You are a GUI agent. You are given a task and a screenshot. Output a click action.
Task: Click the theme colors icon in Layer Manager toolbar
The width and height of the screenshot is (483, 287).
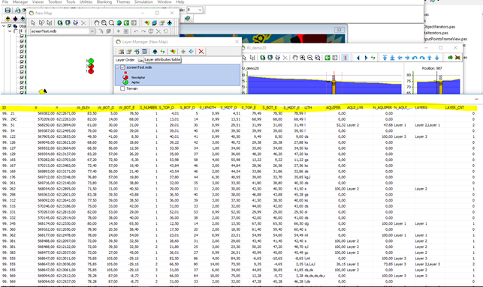[x=173, y=51]
